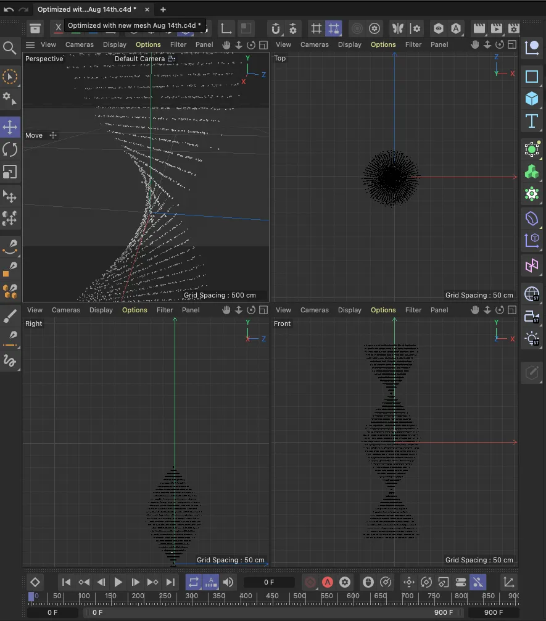
Task: Open Options menu in Right viewport
Action: (x=134, y=310)
